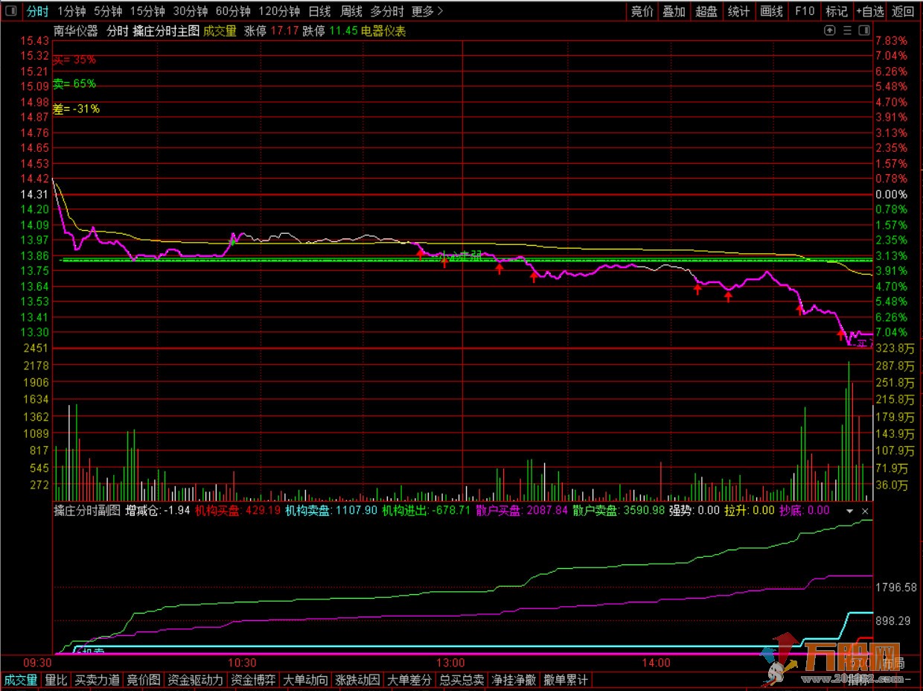Click the 机构进出 value -678.71
923x691 pixels.
point(453,511)
